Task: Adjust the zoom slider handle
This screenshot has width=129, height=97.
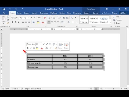Action: [113, 89]
